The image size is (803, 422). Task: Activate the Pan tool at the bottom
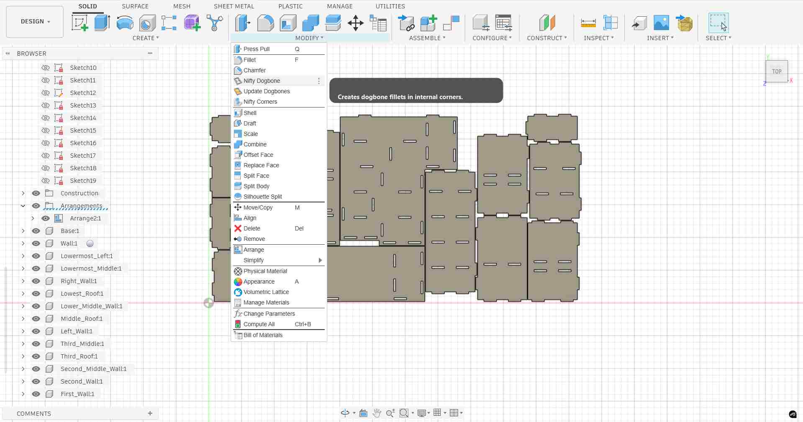click(376, 413)
